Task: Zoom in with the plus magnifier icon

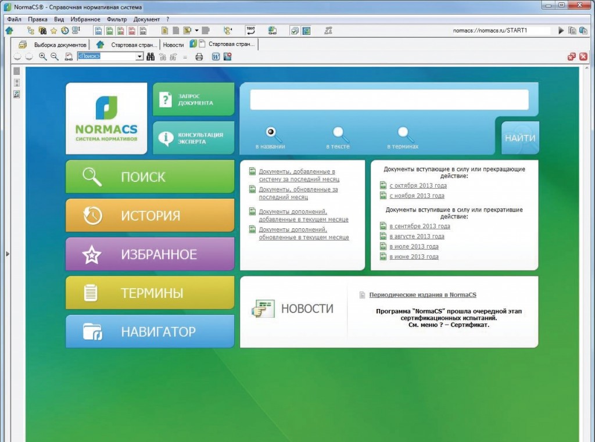Action: 43,56
